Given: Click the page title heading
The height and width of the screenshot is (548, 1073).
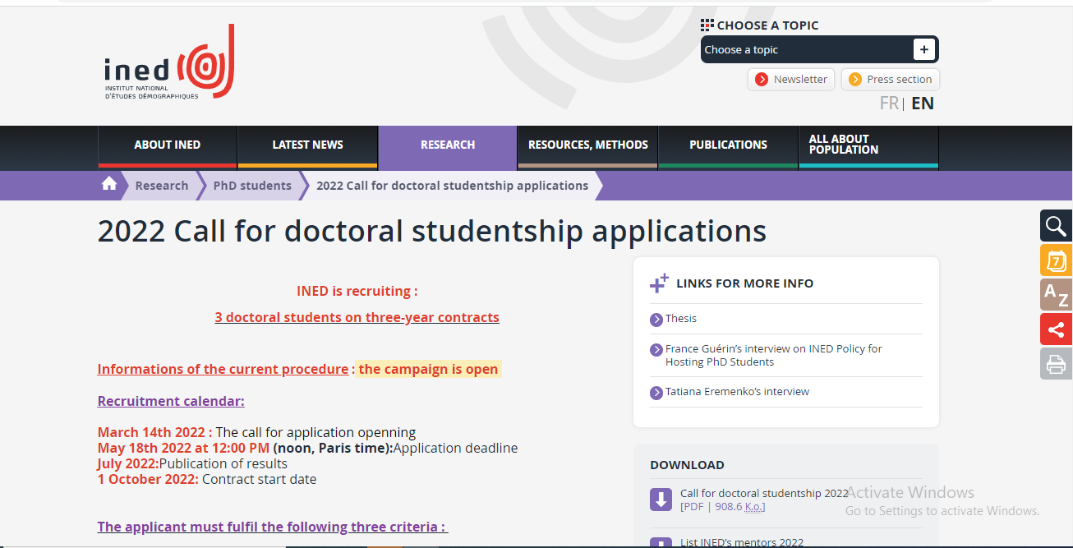Looking at the screenshot, I should (432, 231).
